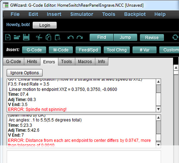Undo the last edit with the arrow icon

point(71,37)
